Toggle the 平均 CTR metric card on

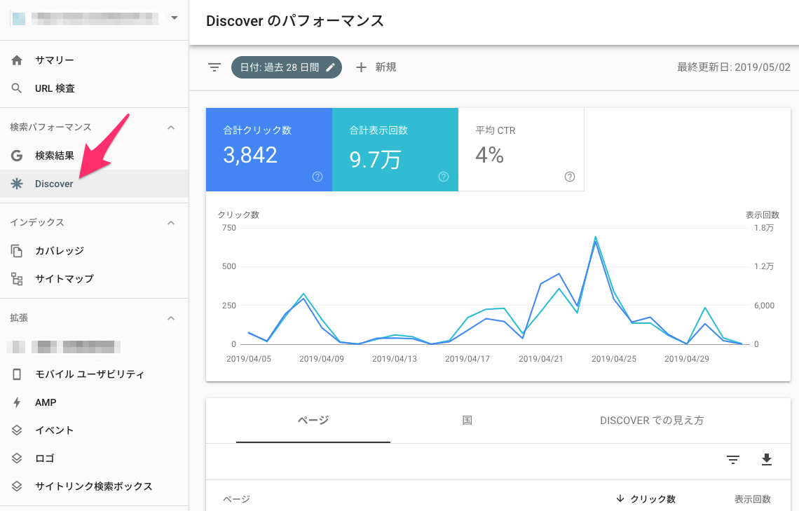(x=521, y=149)
